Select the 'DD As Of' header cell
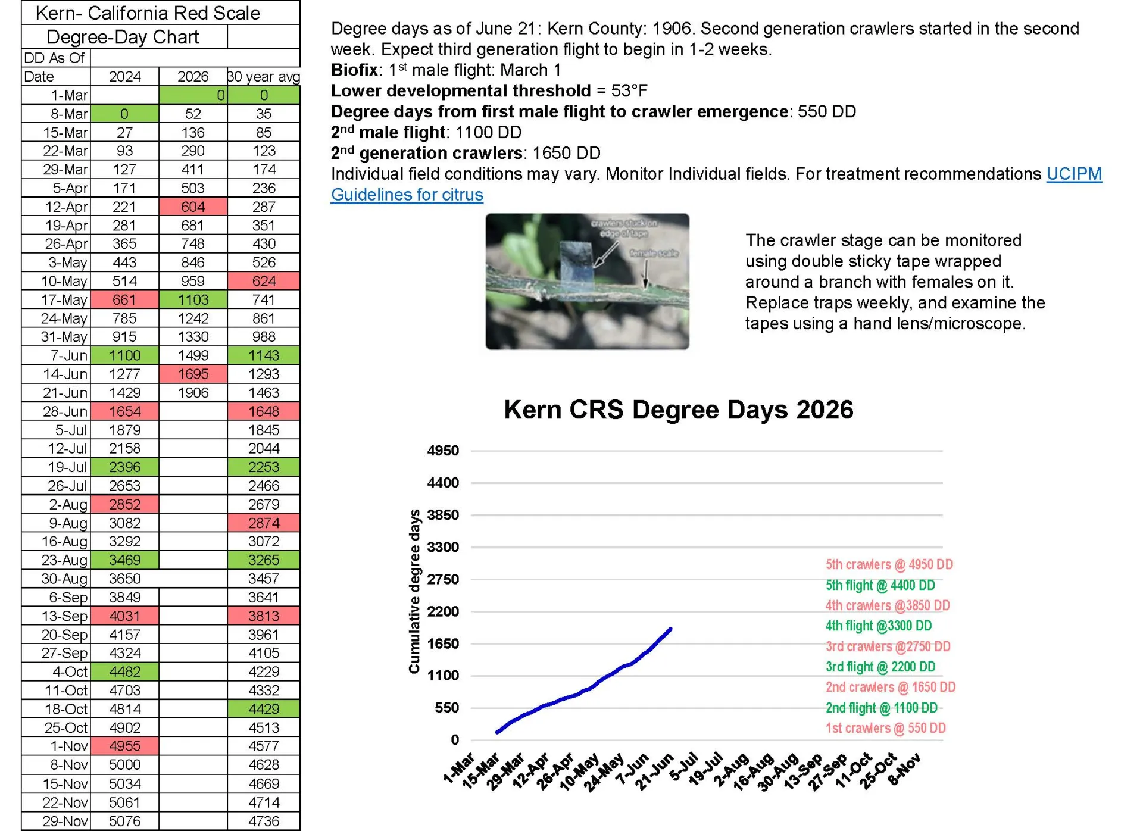This screenshot has height=831, width=1143. coord(55,58)
